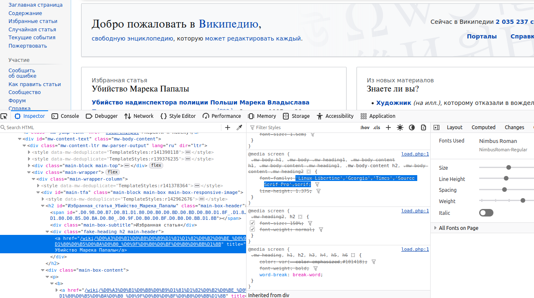Click filter icon next to line-height: 1.375
The image size is (534, 298).
318,191
